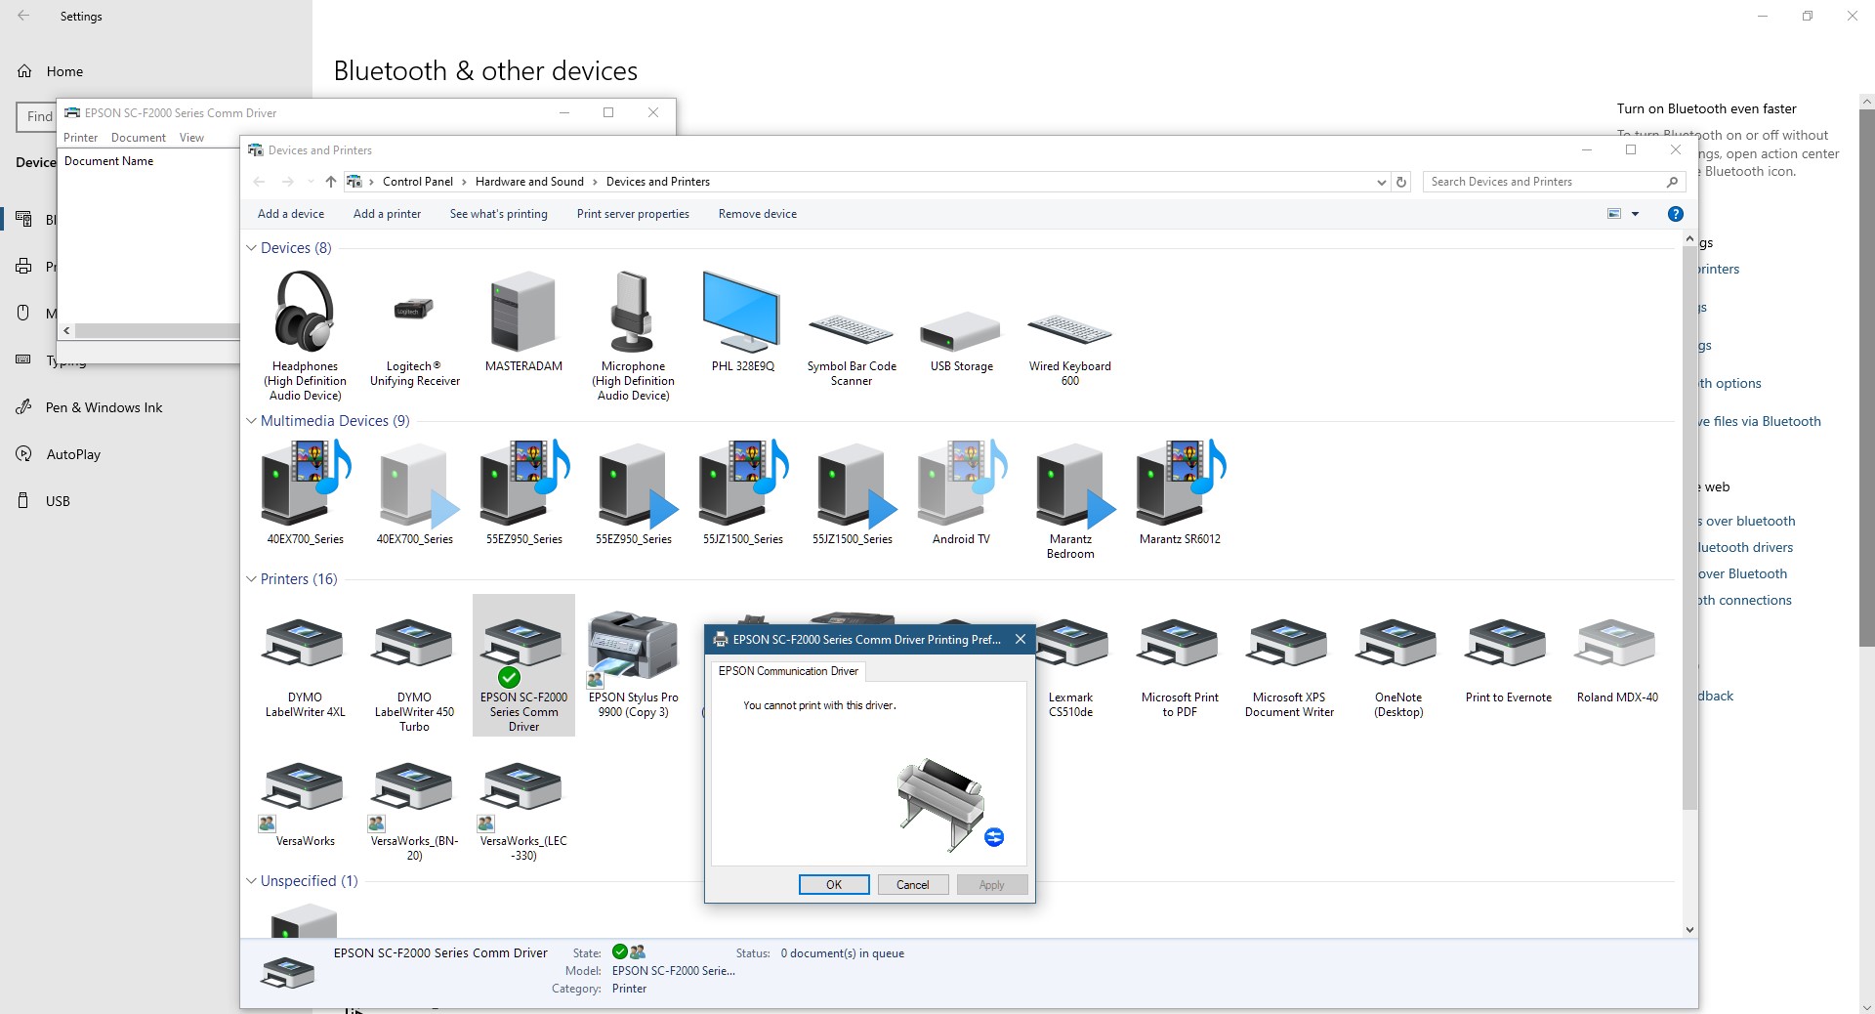Open the View menu in EPSON queue window

click(x=191, y=138)
